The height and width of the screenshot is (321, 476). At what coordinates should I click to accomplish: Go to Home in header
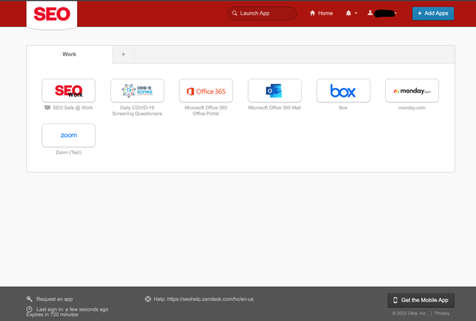(321, 13)
